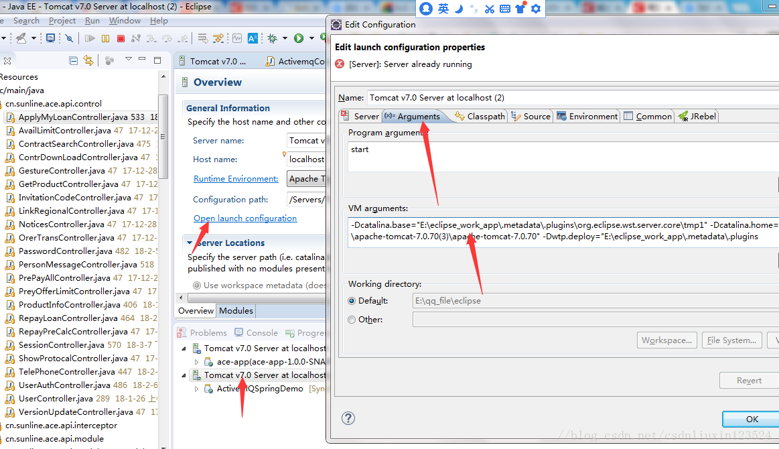This screenshot has height=449, width=779.
Task: Select 'Use workspace metadata' radio option
Action: point(197,285)
